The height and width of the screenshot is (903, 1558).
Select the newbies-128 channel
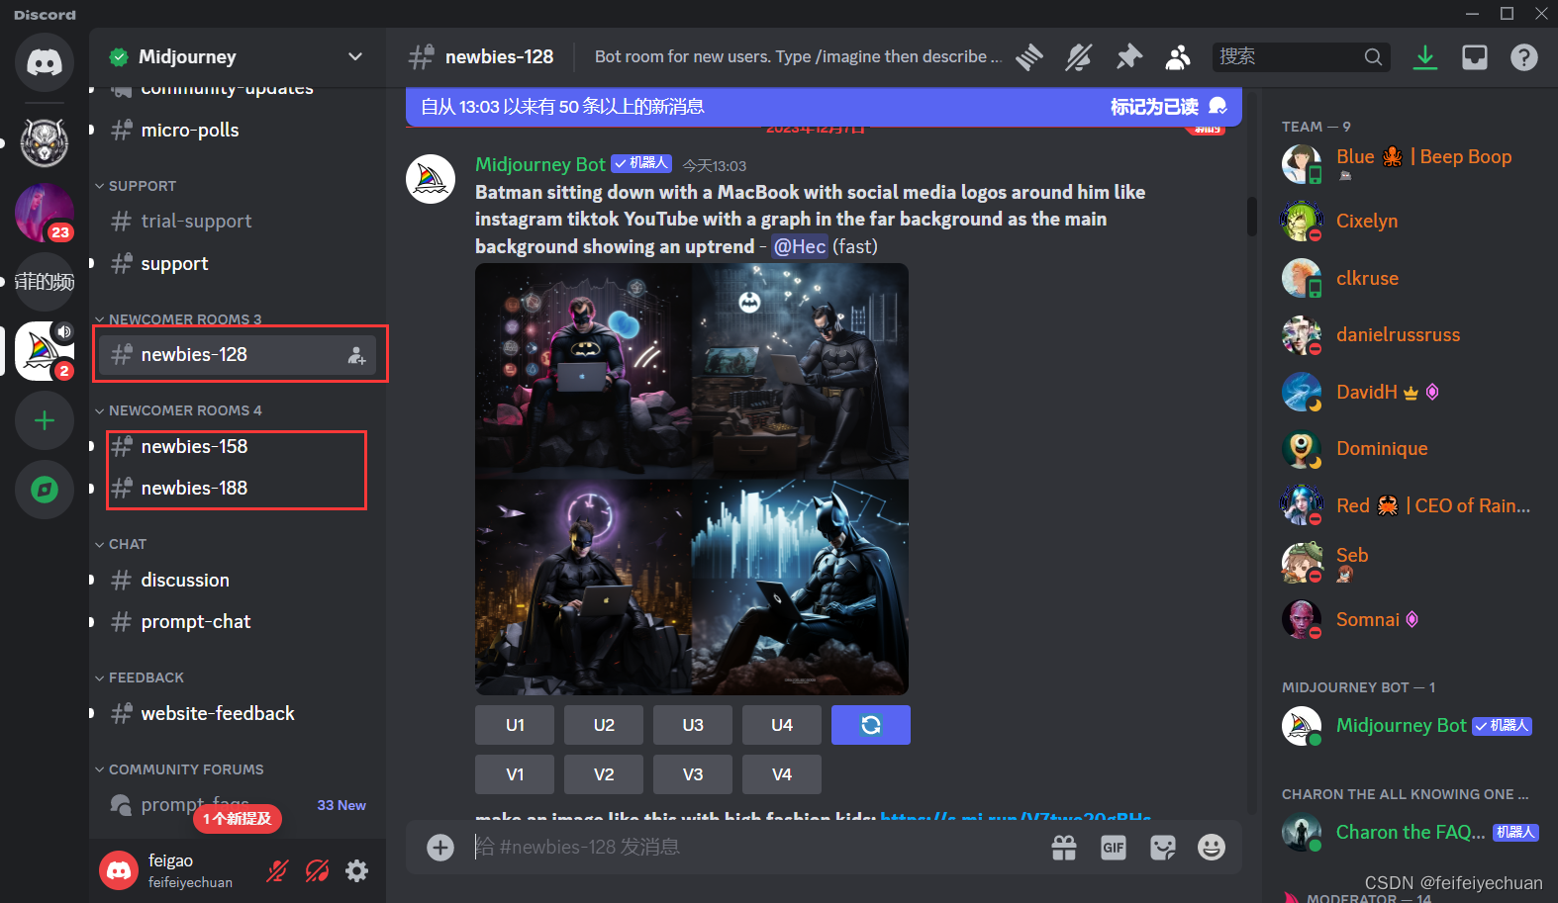pyautogui.click(x=238, y=354)
